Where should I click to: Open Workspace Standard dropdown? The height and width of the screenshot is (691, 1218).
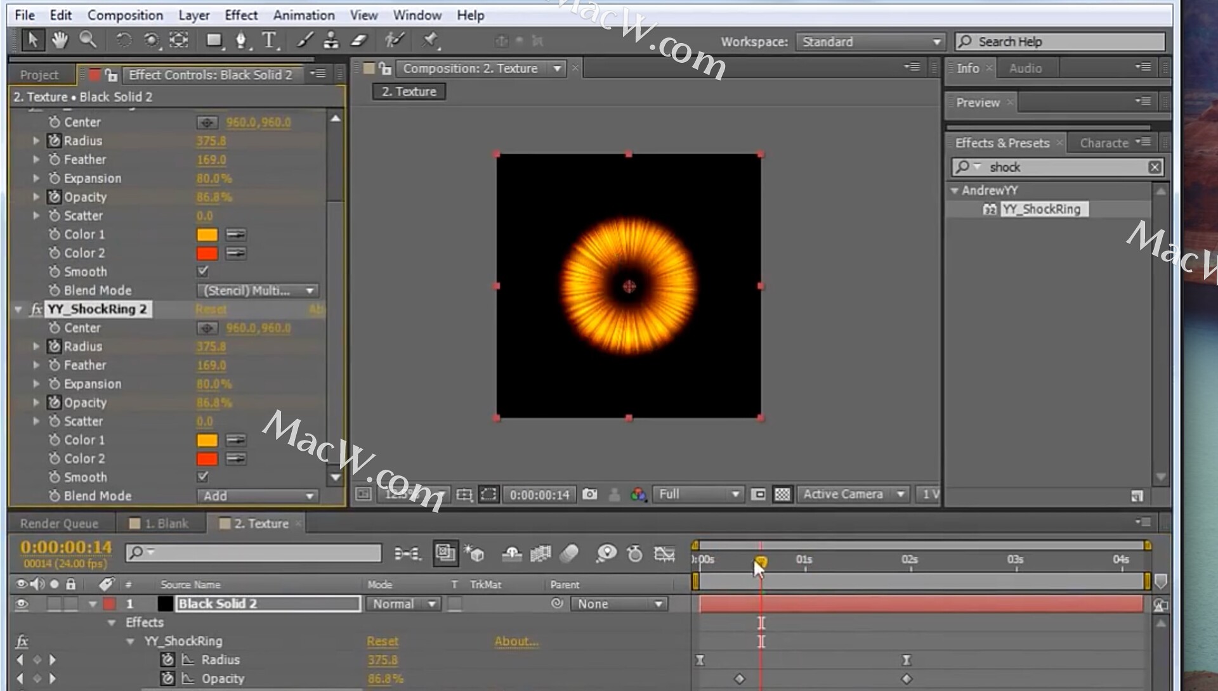[x=870, y=42]
